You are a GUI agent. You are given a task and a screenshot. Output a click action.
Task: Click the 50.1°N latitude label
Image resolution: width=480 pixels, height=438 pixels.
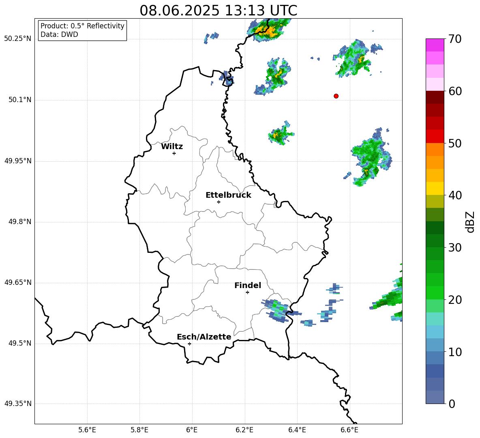(x=20, y=100)
